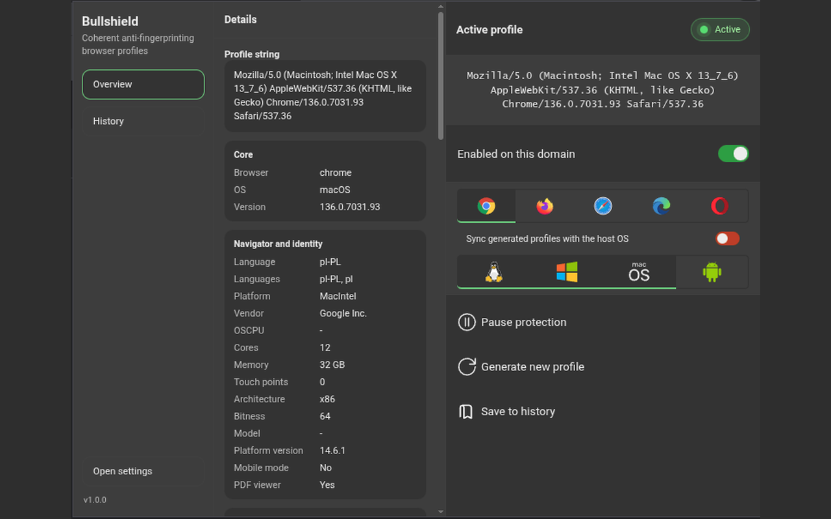Click the Active profile heading
831x519 pixels.
tap(489, 30)
